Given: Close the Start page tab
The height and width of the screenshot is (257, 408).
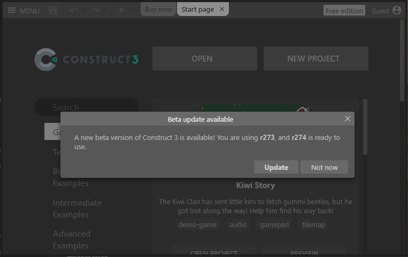Looking at the screenshot, I should [222, 9].
